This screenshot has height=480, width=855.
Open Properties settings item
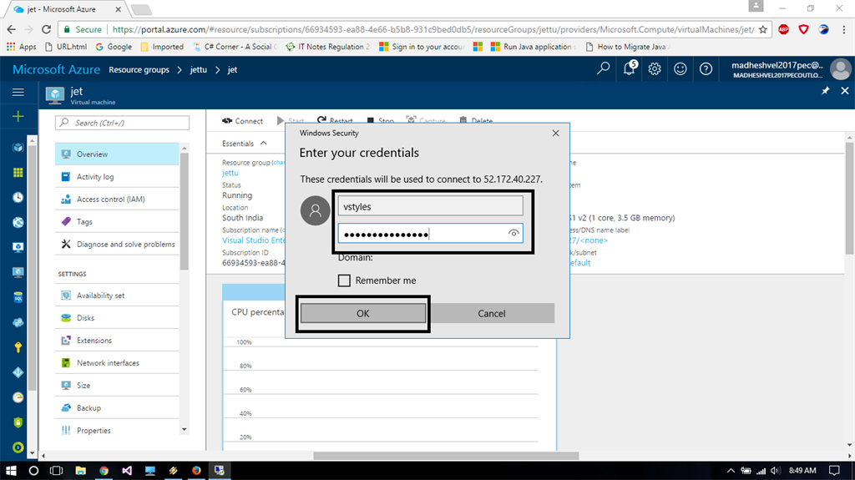[x=117, y=431]
